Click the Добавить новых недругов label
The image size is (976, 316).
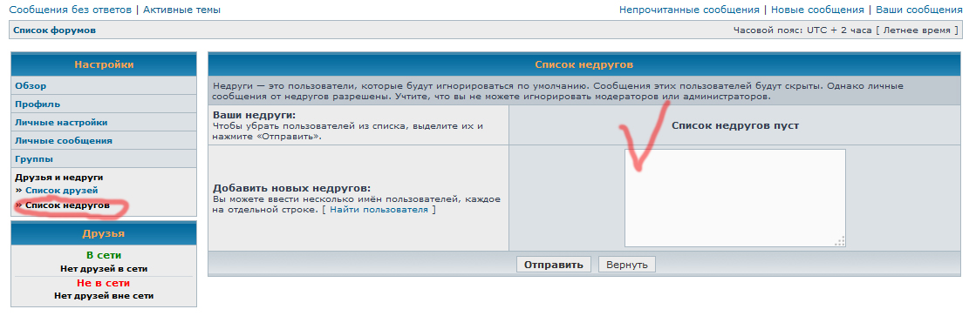click(x=291, y=188)
